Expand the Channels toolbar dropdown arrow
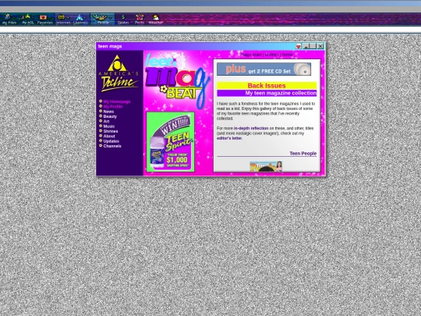The image size is (421, 316). 85,18
